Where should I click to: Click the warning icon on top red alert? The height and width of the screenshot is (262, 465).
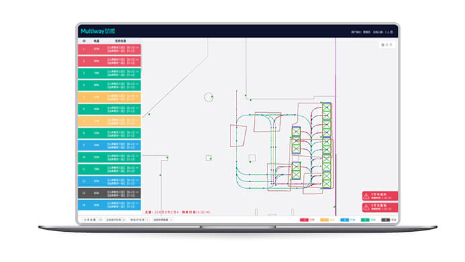click(x=366, y=196)
